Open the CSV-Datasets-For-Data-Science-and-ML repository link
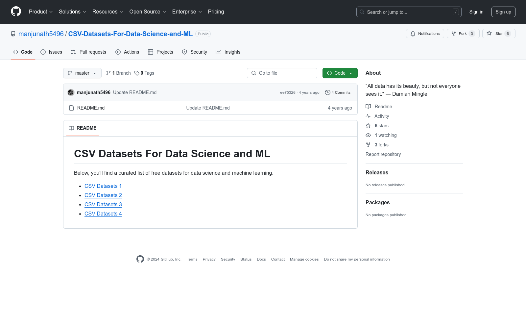 (131, 34)
